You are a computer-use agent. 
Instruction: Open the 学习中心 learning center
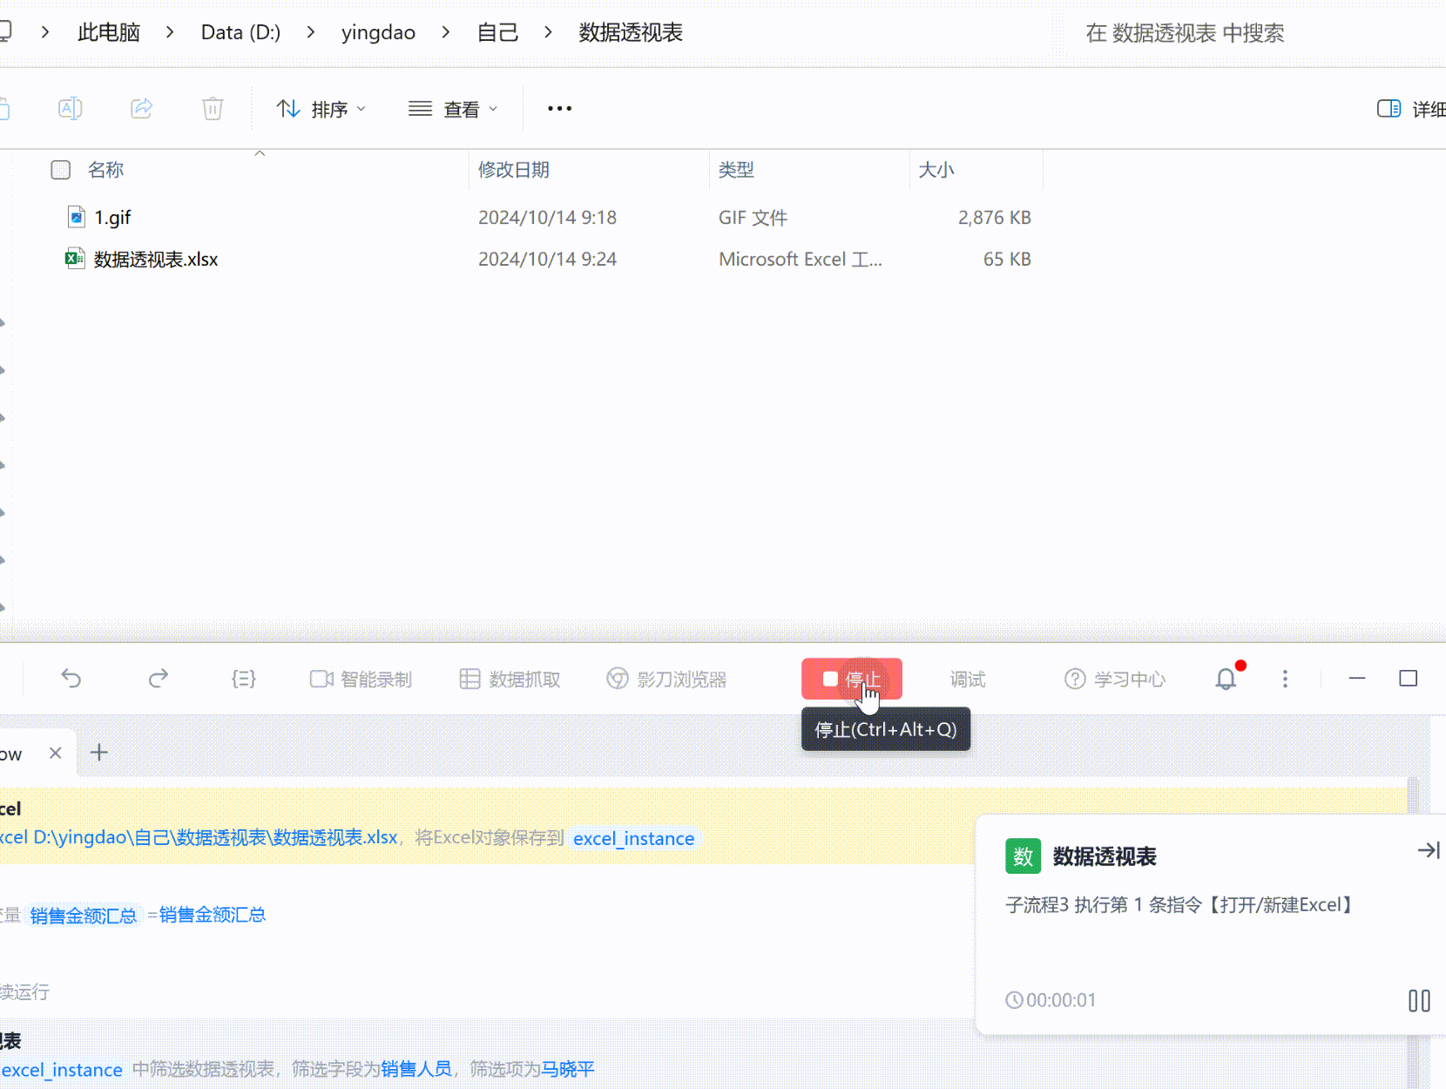[x=1114, y=679]
